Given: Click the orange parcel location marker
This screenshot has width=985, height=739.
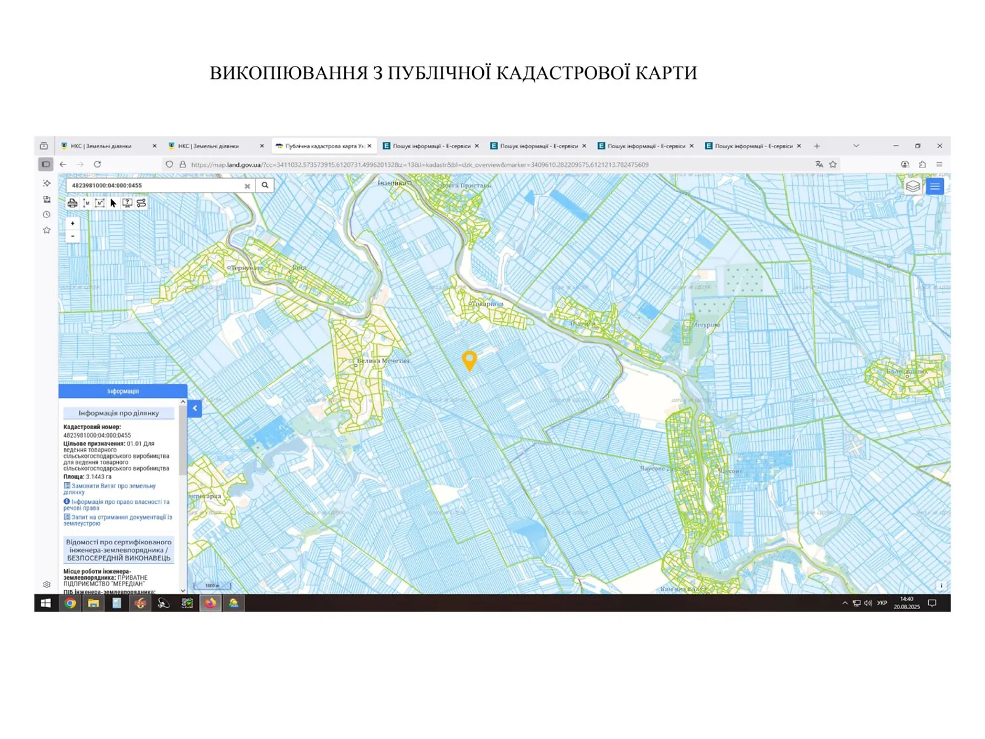Looking at the screenshot, I should click(x=469, y=360).
